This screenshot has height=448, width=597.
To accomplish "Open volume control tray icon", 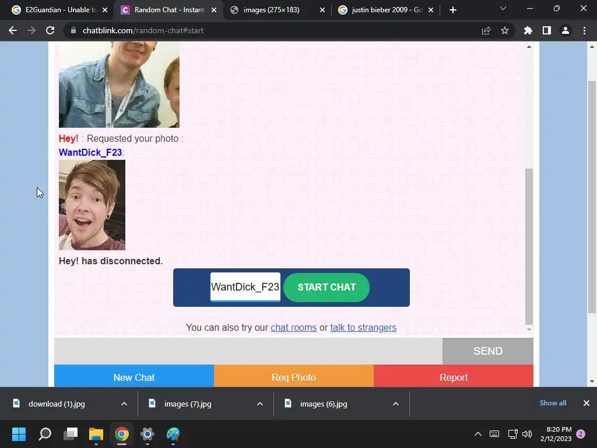I will point(527,434).
